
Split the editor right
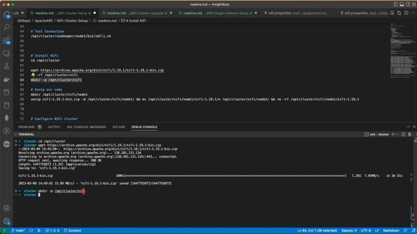point(407,13)
